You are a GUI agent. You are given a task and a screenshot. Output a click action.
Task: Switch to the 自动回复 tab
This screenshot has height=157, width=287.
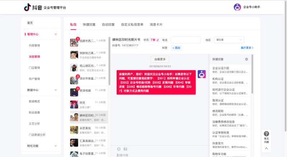point(108,24)
